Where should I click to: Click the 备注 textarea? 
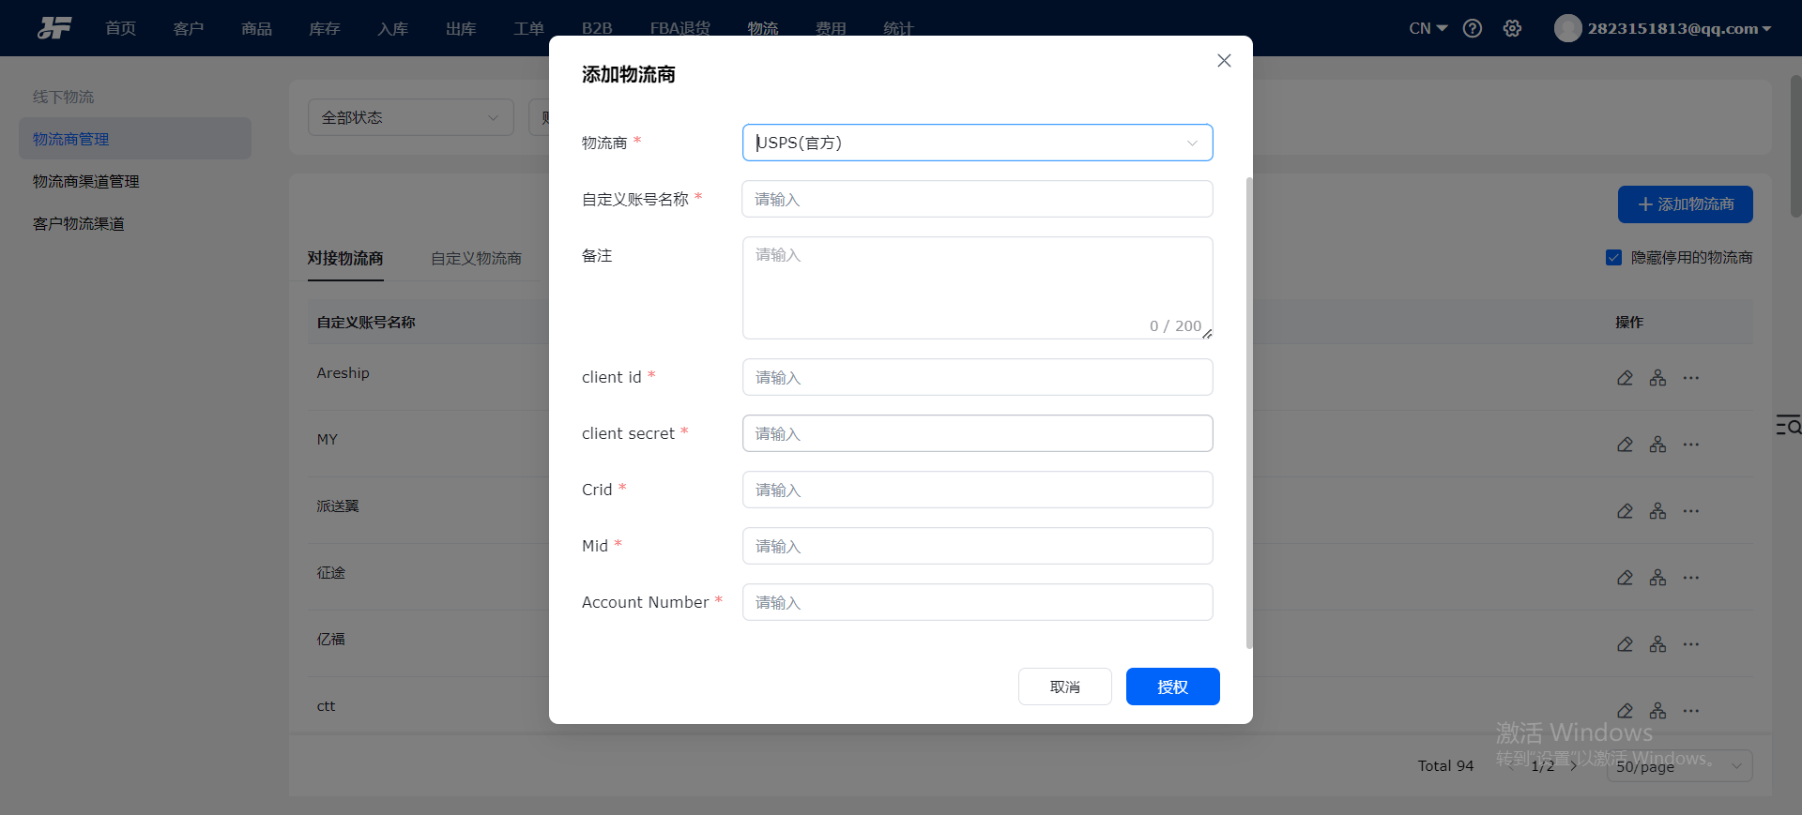pos(977,288)
